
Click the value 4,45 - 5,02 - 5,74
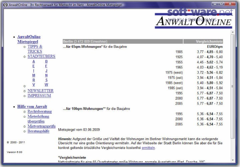tap(210, 62)
